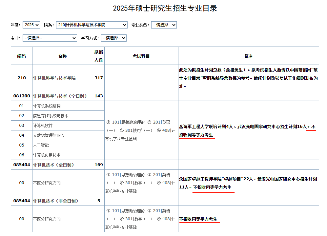
Task: Click the 拟招人数 column header
Action: click(98, 56)
